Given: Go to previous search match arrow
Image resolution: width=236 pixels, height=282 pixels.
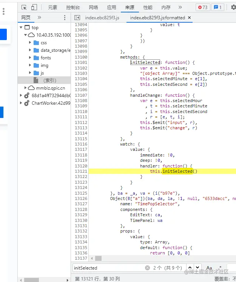Looking at the screenshot, I should coord(190,268).
